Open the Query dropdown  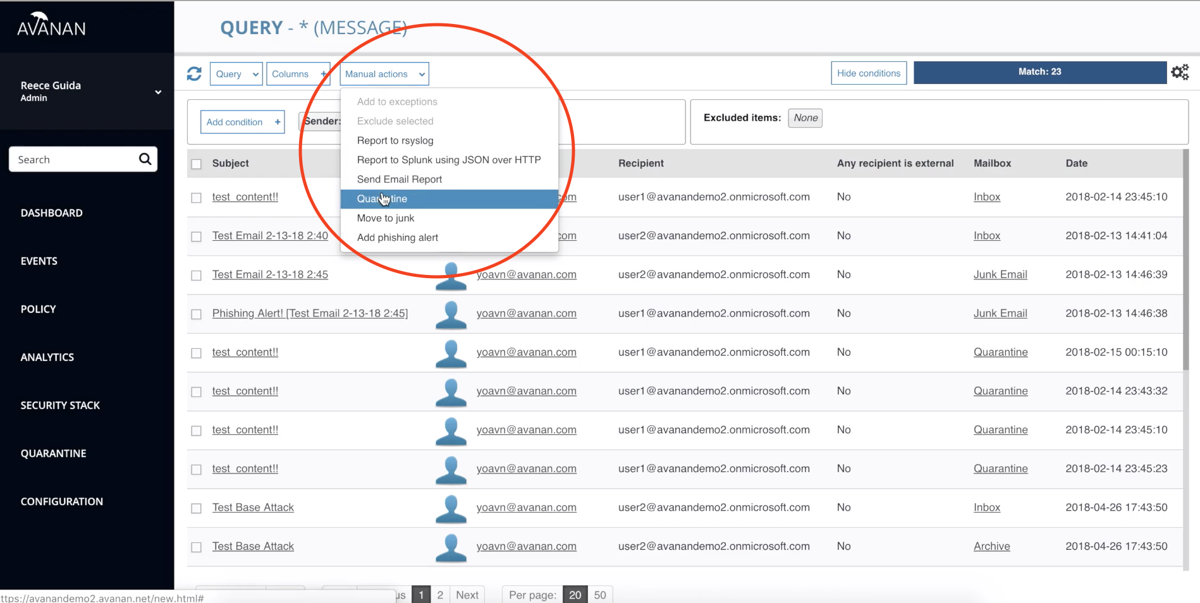(236, 74)
